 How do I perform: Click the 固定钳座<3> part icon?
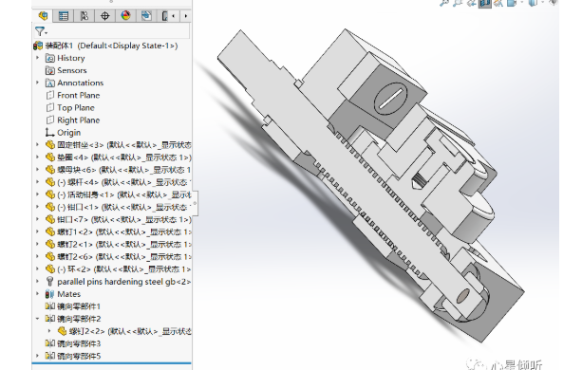[x=50, y=145]
